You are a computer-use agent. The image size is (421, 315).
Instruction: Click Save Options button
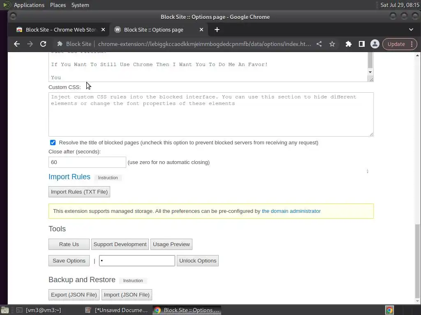pyautogui.click(x=69, y=260)
